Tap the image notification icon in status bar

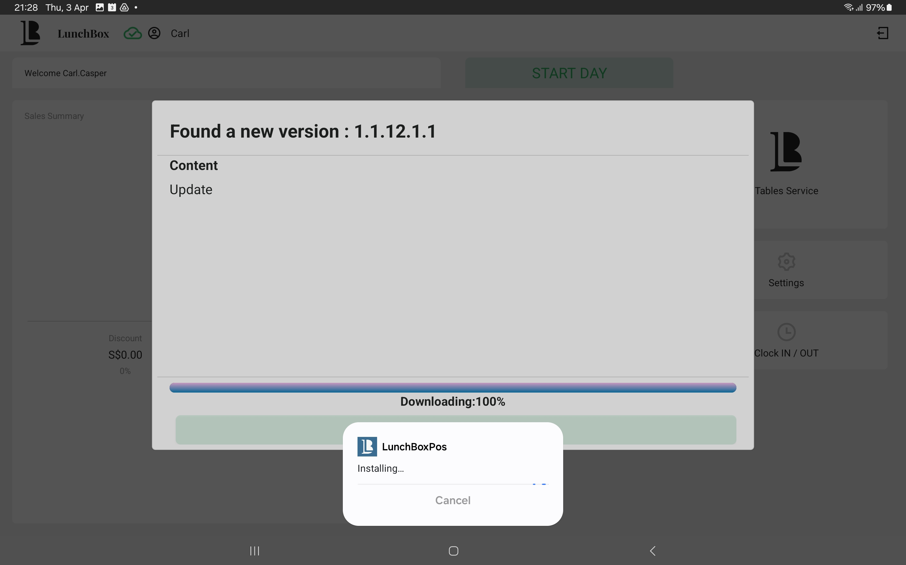click(100, 7)
